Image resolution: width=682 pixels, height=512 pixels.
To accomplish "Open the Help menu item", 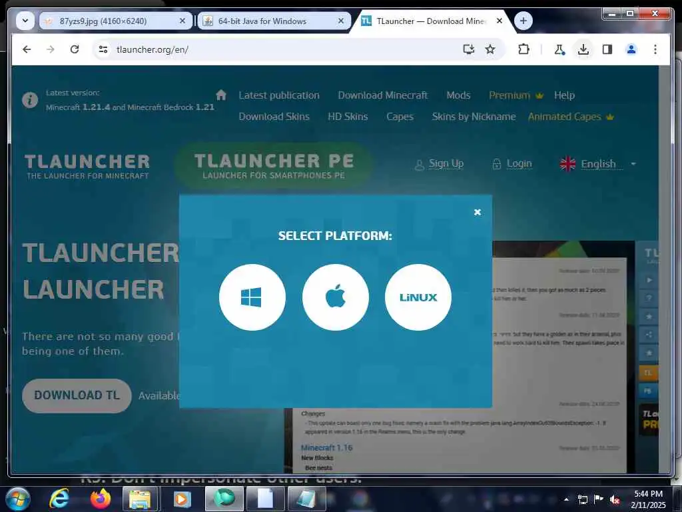I will tap(564, 95).
